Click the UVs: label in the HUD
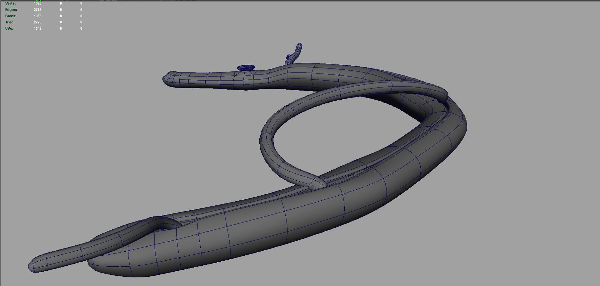600x286 pixels. click(x=9, y=28)
